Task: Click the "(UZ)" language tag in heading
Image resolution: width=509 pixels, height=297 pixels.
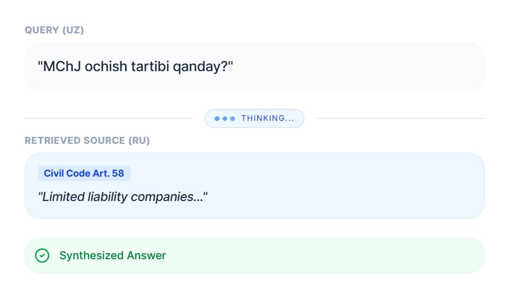Action: tap(73, 30)
